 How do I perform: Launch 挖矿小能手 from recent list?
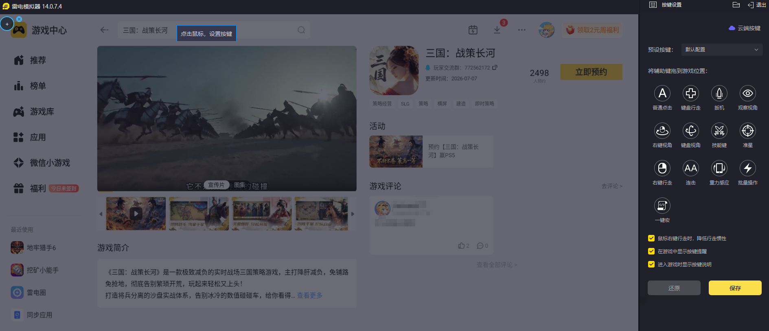(35, 270)
